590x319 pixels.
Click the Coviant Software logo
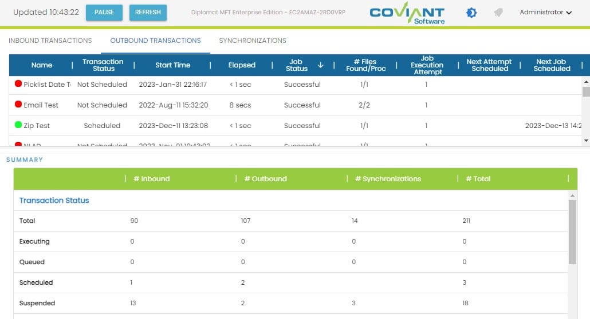pos(407,14)
